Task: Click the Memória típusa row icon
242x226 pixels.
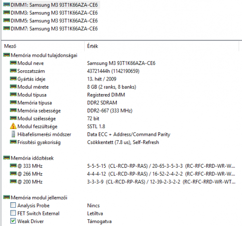Action: tap(13, 102)
